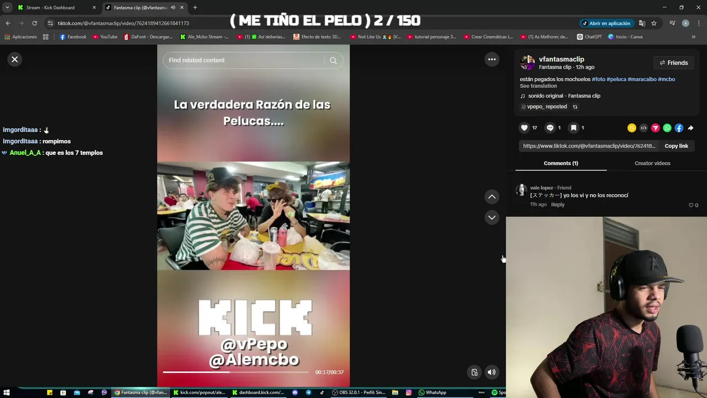Share to Facebook with the blue icon
This screenshot has width=707, height=398.
tap(679, 128)
